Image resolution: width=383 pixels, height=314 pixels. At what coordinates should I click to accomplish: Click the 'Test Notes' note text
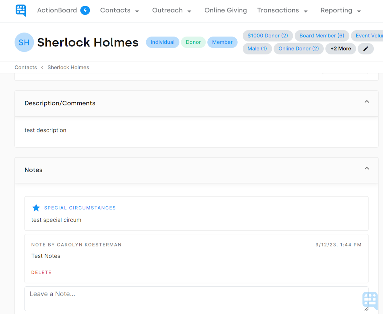point(46,256)
